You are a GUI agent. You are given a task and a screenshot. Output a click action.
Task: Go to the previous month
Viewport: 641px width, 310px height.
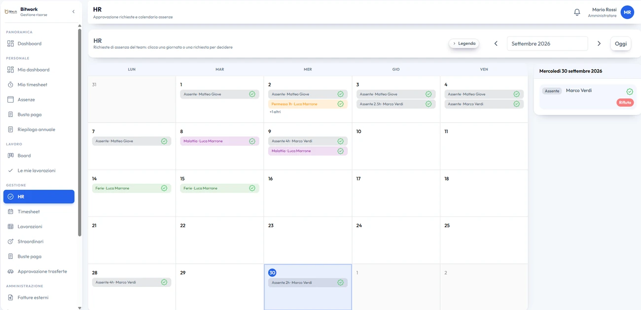(x=496, y=43)
